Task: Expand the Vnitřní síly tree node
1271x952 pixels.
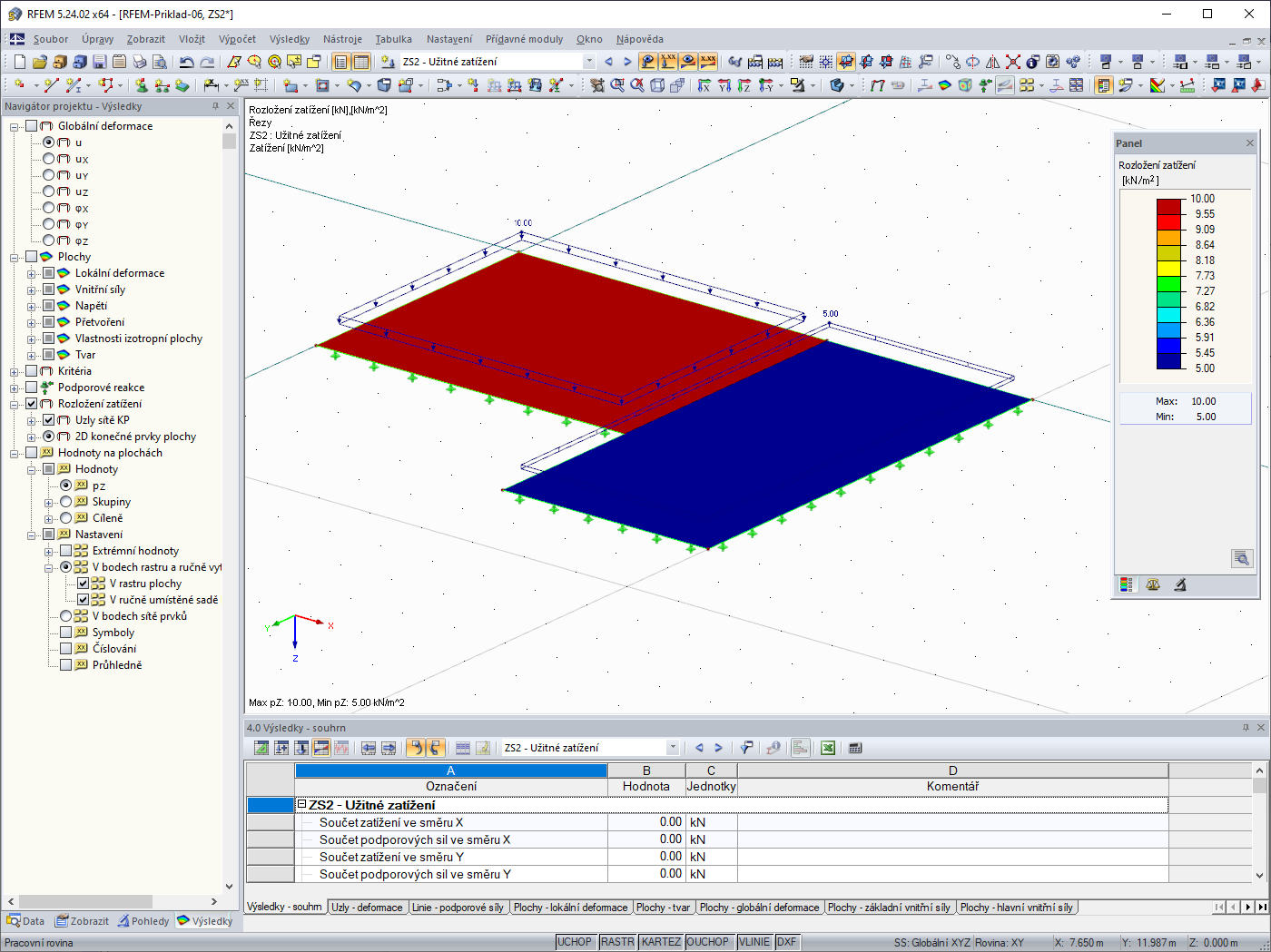Action: click(x=32, y=290)
